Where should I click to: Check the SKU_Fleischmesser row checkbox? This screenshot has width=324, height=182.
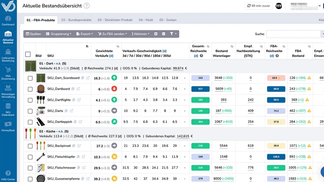[30, 168]
